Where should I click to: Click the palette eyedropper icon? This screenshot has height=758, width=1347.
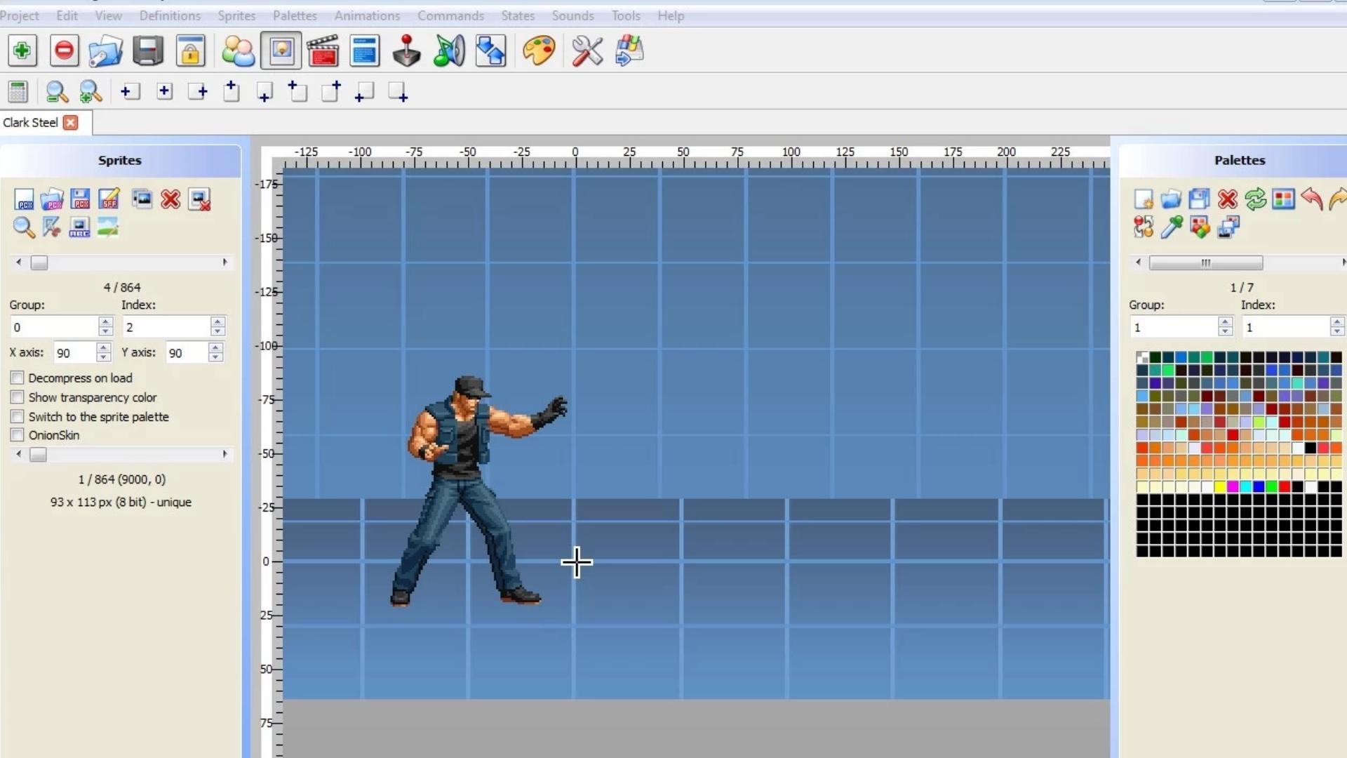(1172, 227)
